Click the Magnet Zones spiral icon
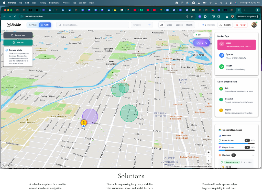This screenshot has height=196, width=262. [220, 147]
